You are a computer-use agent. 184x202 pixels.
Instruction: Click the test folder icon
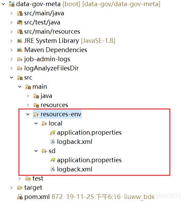point(28,179)
